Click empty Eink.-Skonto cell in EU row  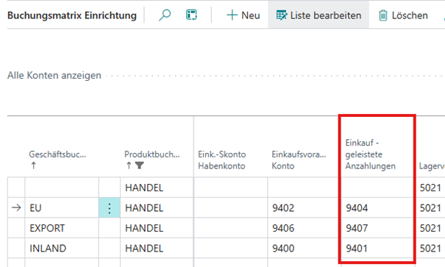pos(230,208)
